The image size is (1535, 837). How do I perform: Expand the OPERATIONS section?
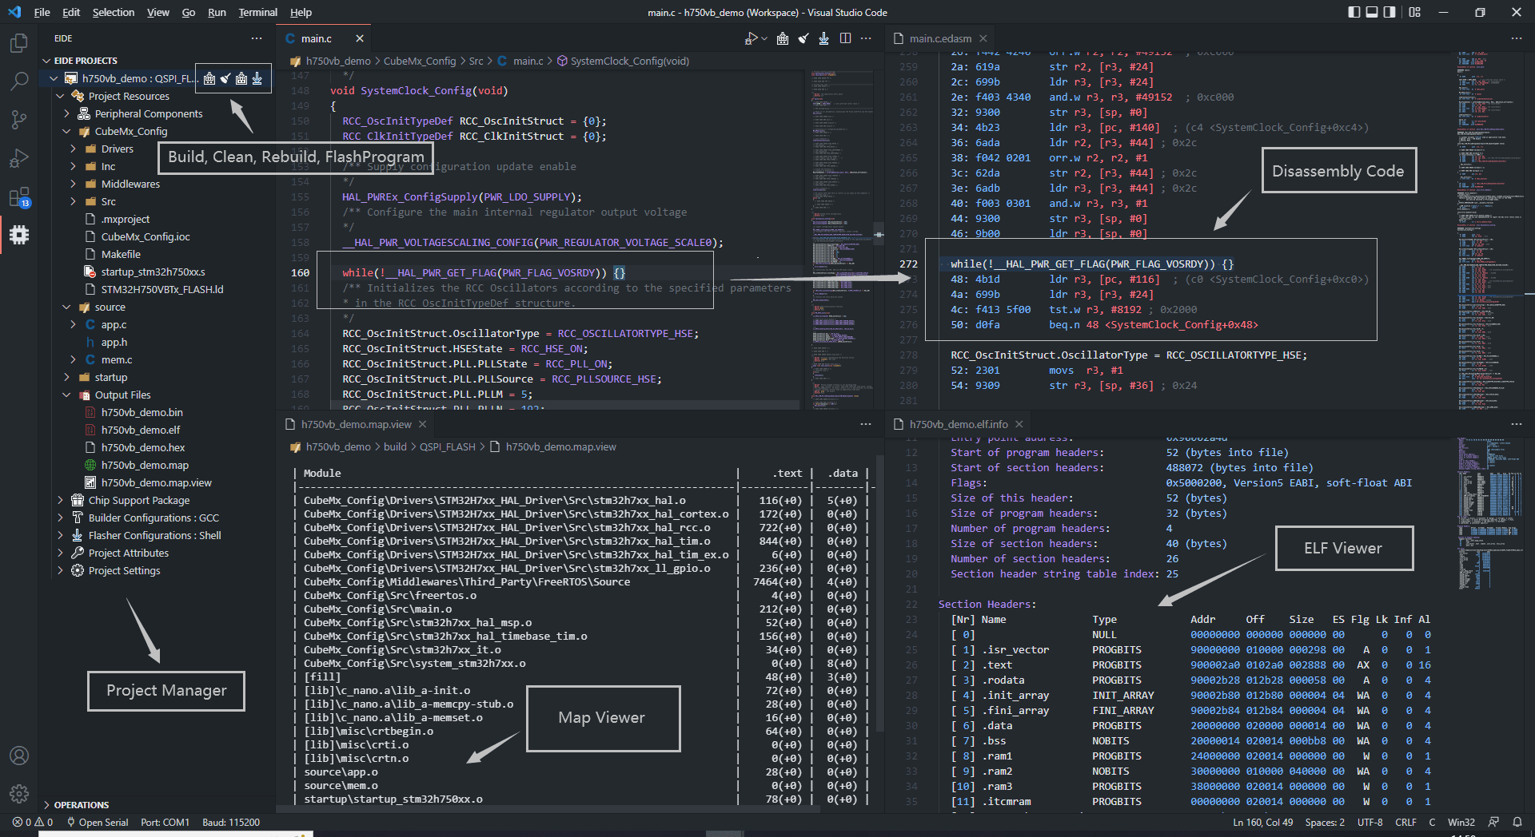click(81, 805)
